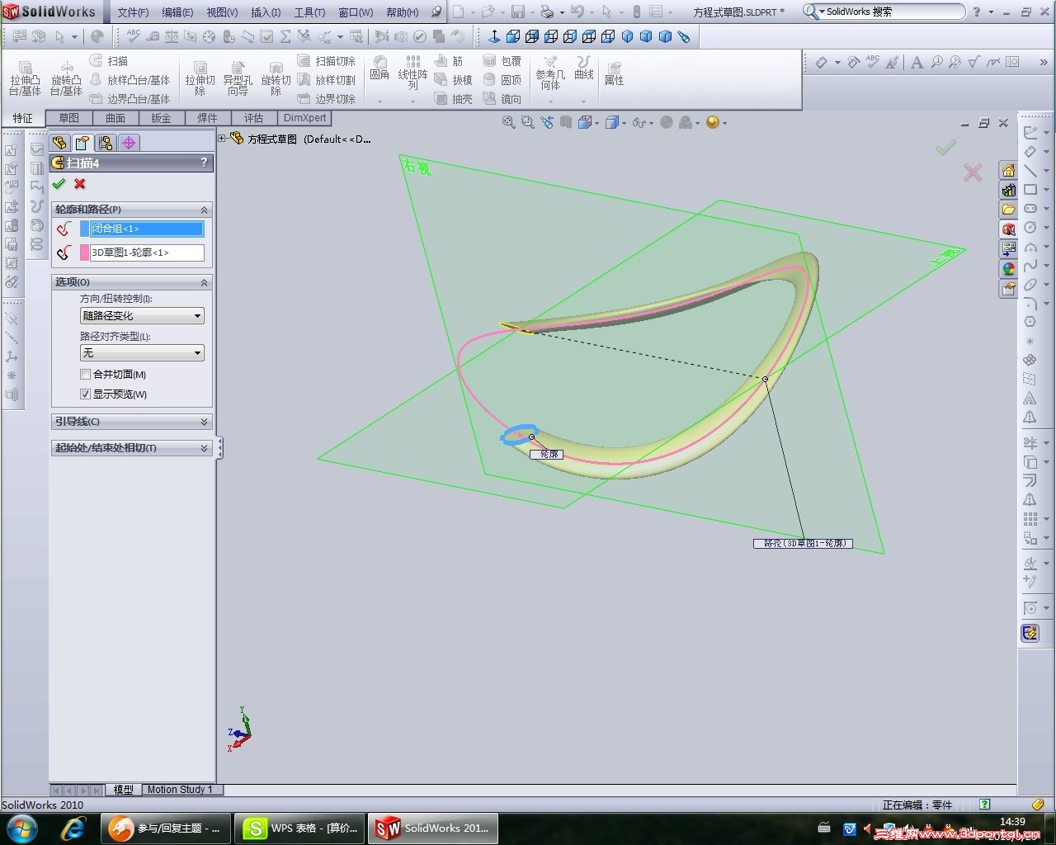Open the 文件(F) menu
Screen dimensions: 1056x845
coord(133,12)
